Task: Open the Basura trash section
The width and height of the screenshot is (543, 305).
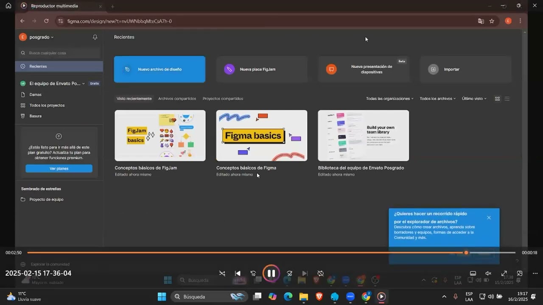Action: pos(36,116)
